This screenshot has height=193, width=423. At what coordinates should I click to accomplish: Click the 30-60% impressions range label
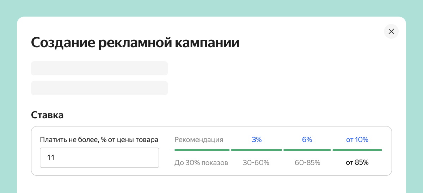[x=256, y=163]
